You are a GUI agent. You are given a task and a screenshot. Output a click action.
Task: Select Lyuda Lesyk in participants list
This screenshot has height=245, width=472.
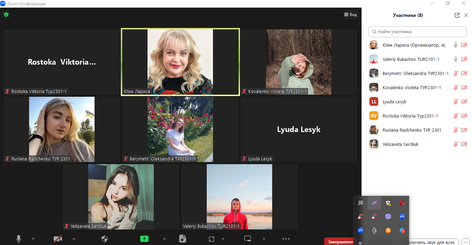[x=394, y=102]
